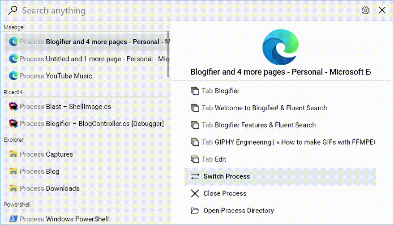Open 'Blogifier Features & Fluent Search' tab
The height and width of the screenshot is (225, 394).
coord(280,125)
